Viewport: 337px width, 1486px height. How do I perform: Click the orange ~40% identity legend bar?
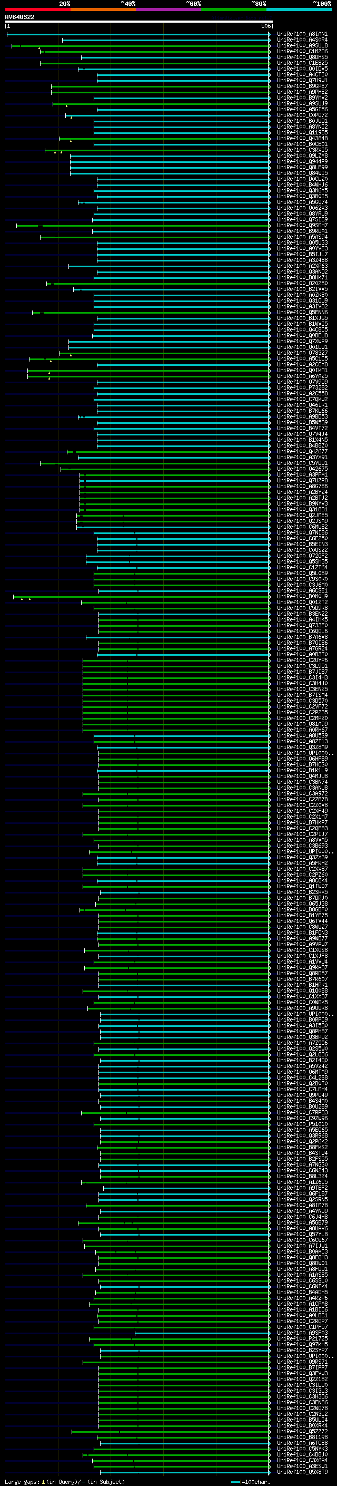tap(103, 9)
